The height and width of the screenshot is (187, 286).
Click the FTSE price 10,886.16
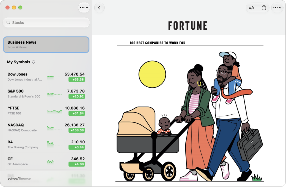coord(75,108)
